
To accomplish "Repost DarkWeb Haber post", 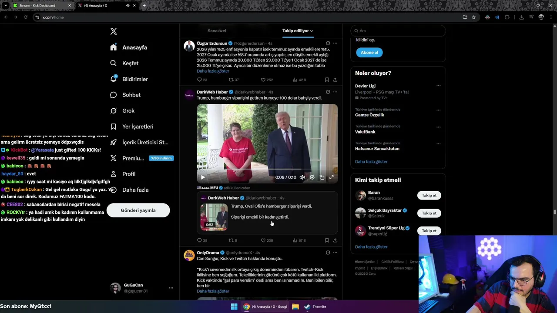I will [x=233, y=240].
